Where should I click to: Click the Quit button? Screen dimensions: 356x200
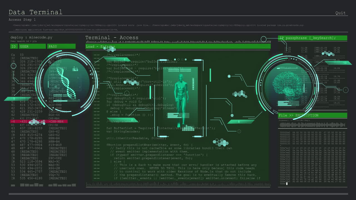[340, 13]
